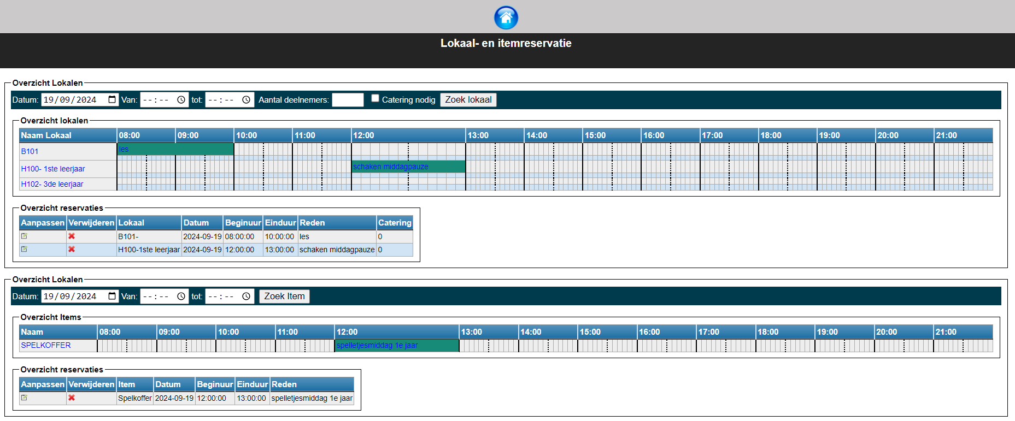Click the 'spelletjesmiddag 1e jaar' table cell
1015x421 pixels.
click(312, 398)
